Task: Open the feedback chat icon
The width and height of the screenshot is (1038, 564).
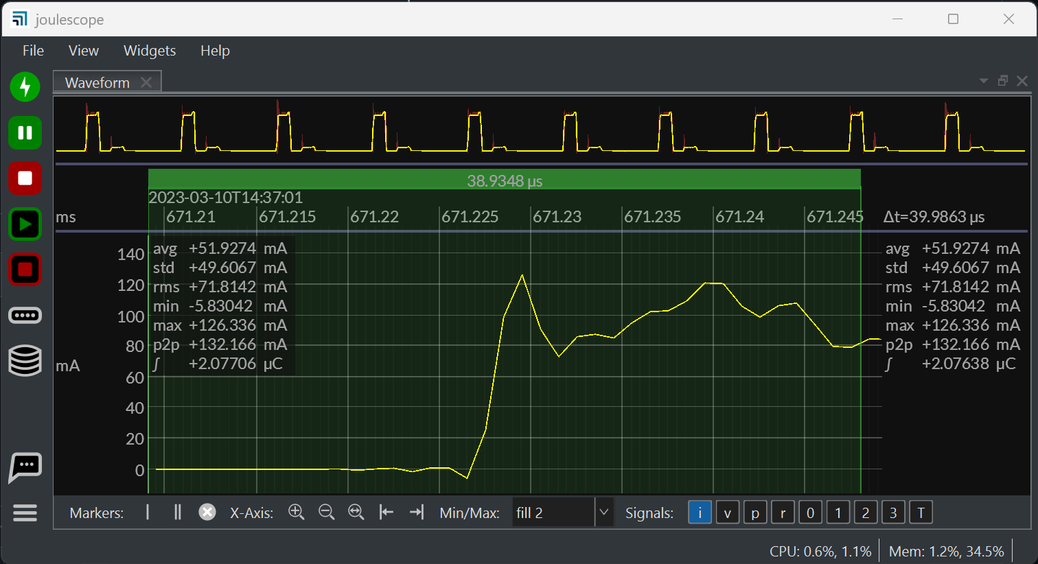Action: pos(25,467)
